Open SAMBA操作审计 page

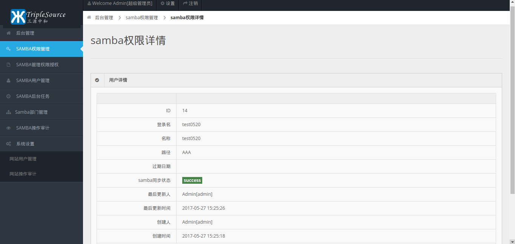[x=42, y=128]
